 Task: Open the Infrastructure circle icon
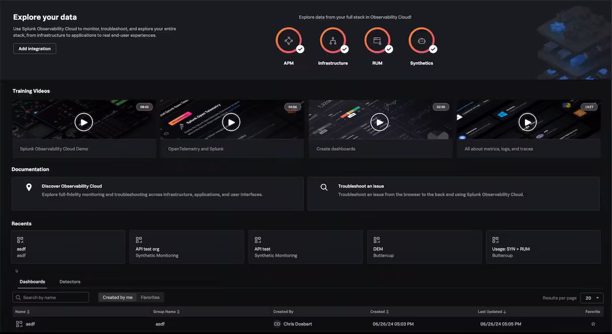[x=333, y=41]
